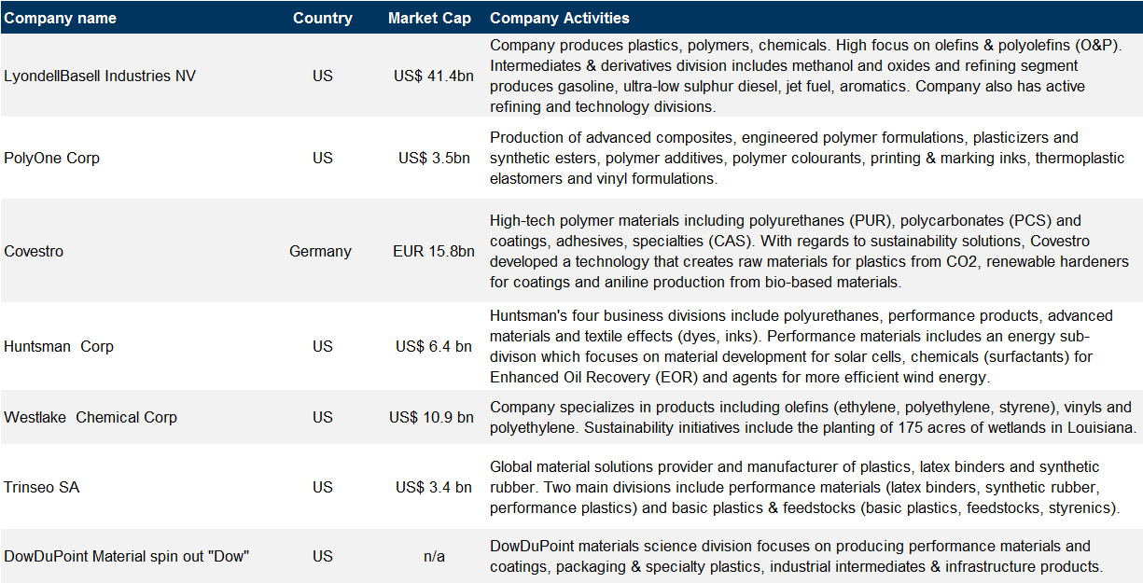Select the 'Trinseo SA' company cell
This screenshot has height=583, width=1143.
click(x=42, y=487)
